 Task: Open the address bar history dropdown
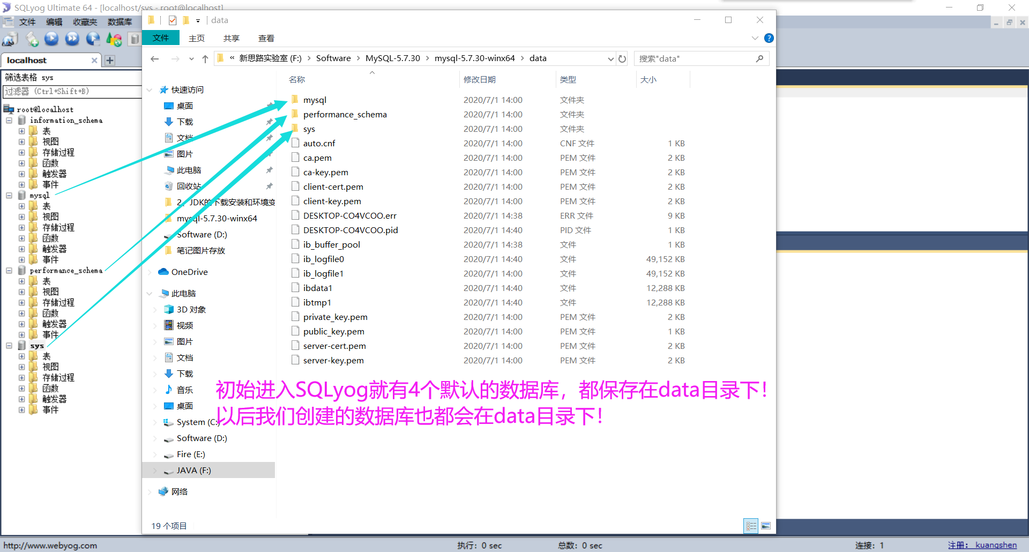point(610,58)
